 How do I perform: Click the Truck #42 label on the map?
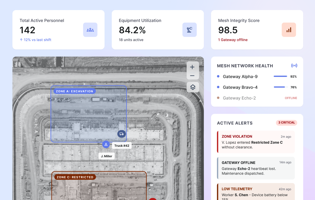pyautogui.click(x=121, y=145)
